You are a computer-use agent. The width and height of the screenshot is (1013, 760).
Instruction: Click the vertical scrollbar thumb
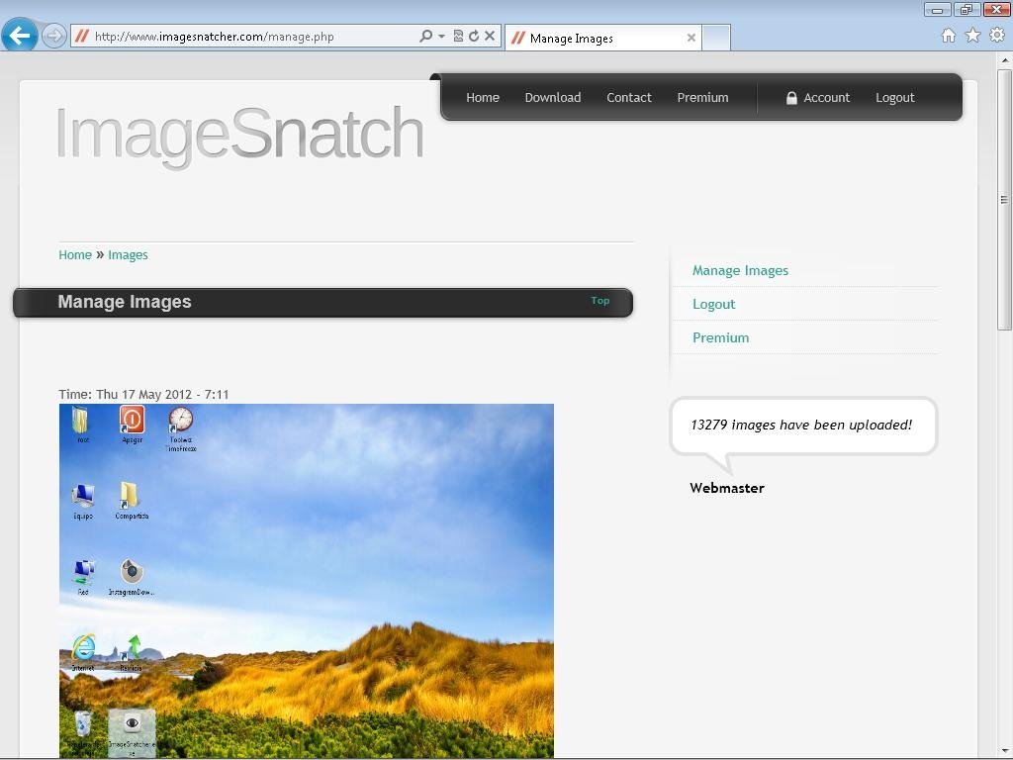(x=1004, y=200)
